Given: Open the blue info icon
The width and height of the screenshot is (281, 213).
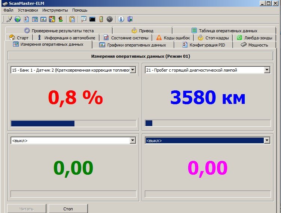Looking at the screenshot, I should (x=122, y=19).
